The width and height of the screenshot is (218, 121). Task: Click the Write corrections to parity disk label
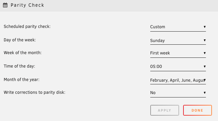click(x=35, y=92)
